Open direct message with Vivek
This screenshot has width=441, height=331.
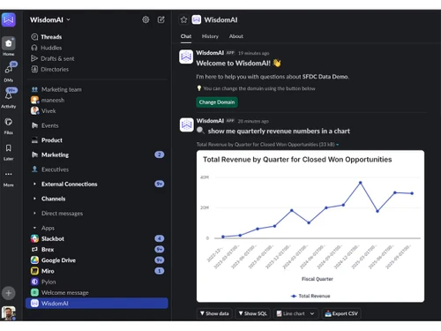click(97, 111)
